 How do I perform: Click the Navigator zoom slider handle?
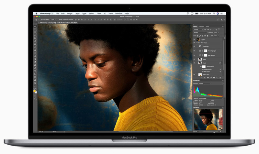tap(214, 132)
